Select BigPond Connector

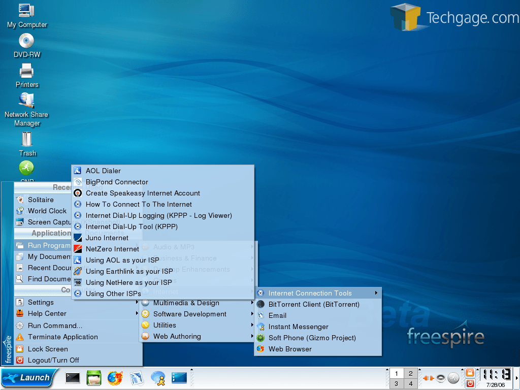tap(163, 182)
